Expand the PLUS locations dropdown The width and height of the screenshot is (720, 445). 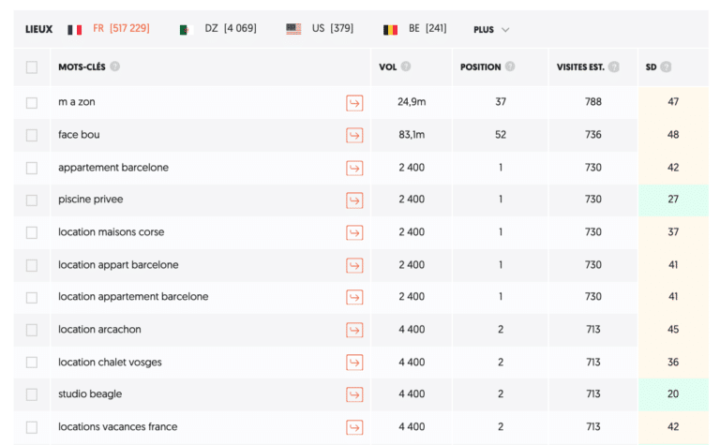(x=491, y=29)
